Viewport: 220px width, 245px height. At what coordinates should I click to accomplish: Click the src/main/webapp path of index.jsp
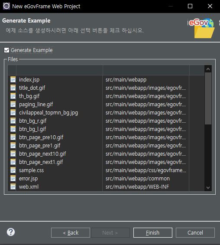coord(126,80)
